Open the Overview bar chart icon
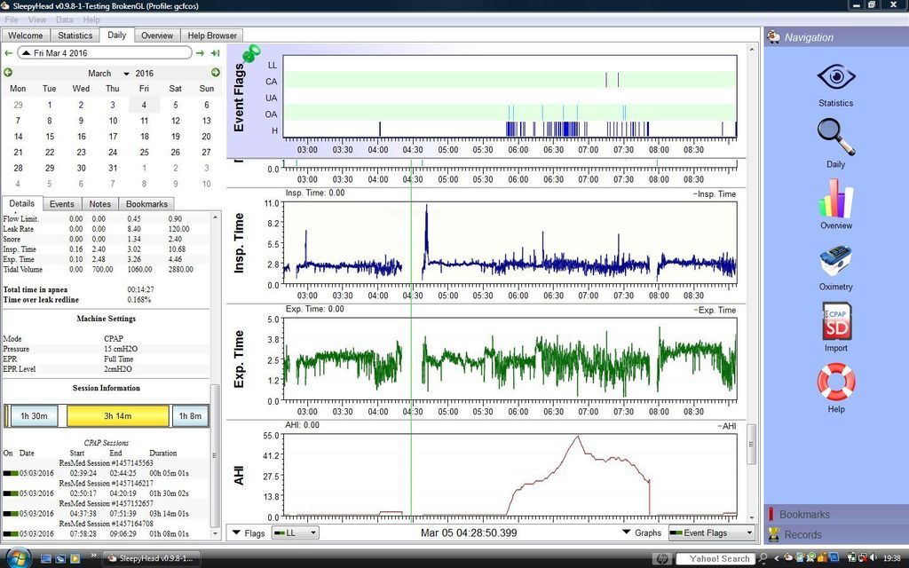Image resolution: width=909 pixels, height=568 pixels. [x=835, y=198]
